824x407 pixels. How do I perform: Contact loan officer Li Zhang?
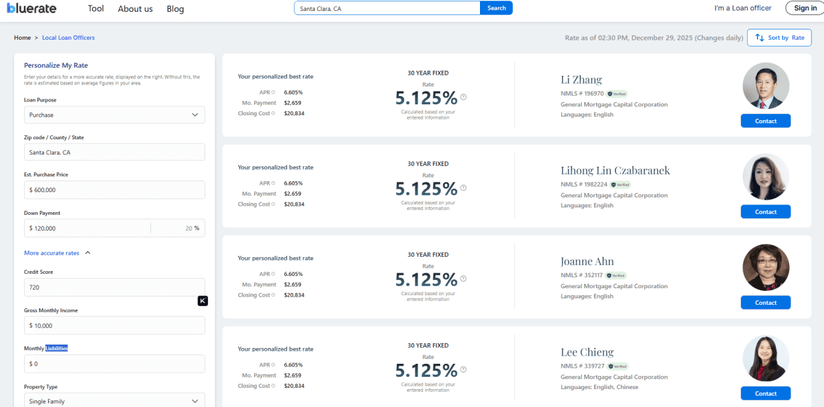click(765, 121)
